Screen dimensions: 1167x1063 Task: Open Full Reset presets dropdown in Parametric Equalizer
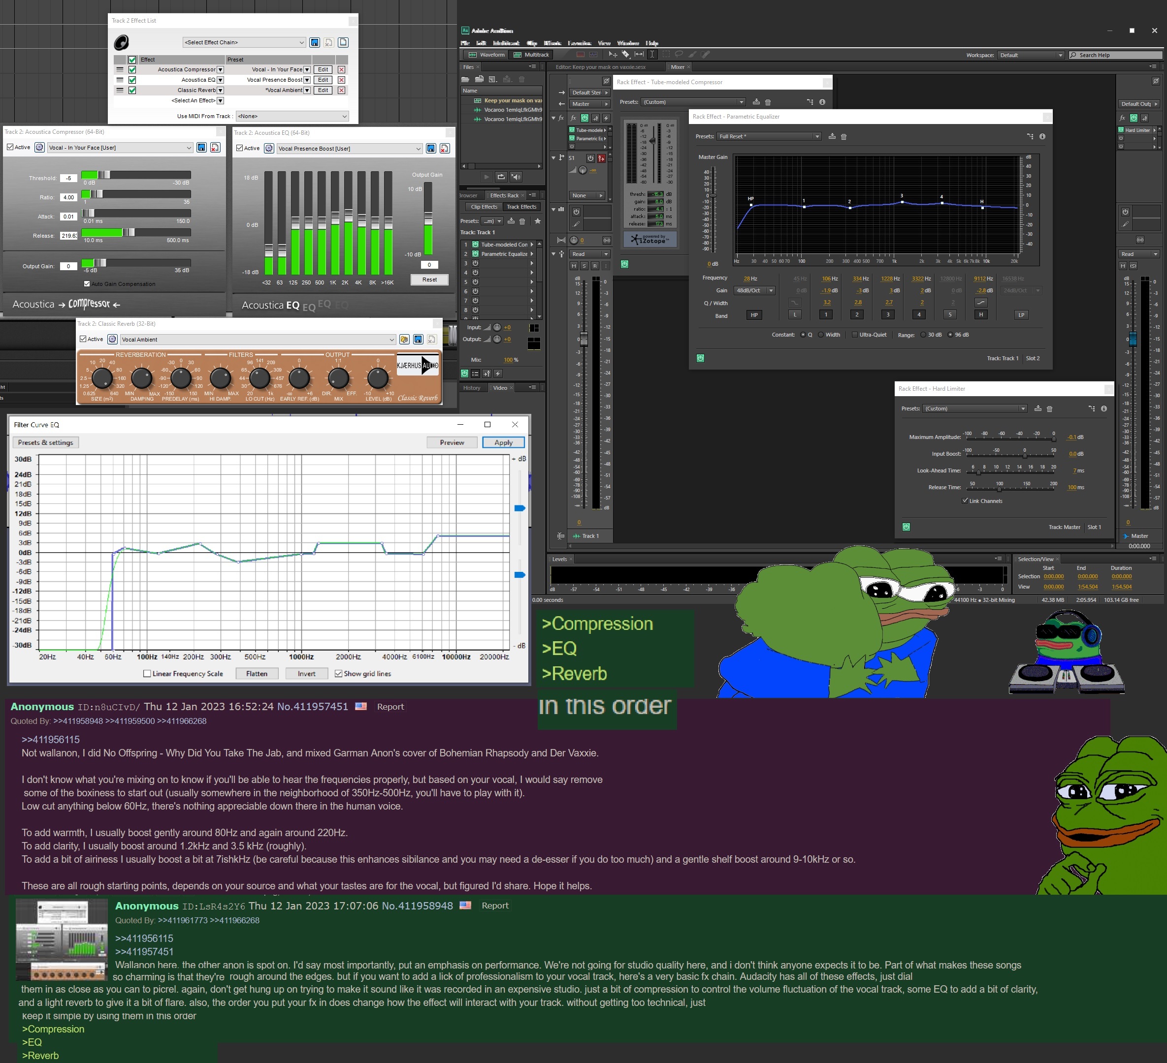(x=769, y=136)
